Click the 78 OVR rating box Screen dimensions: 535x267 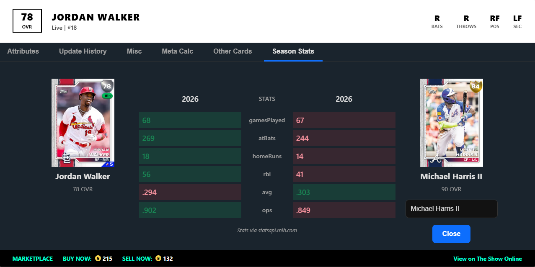click(x=27, y=21)
